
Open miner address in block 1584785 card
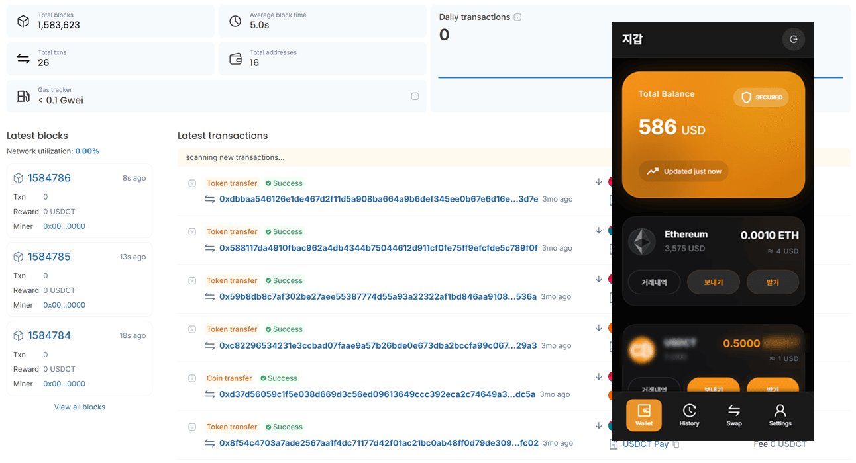click(x=64, y=305)
